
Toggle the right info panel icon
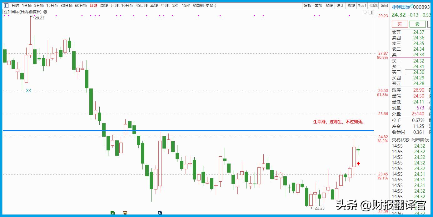pyautogui.click(x=371, y=12)
